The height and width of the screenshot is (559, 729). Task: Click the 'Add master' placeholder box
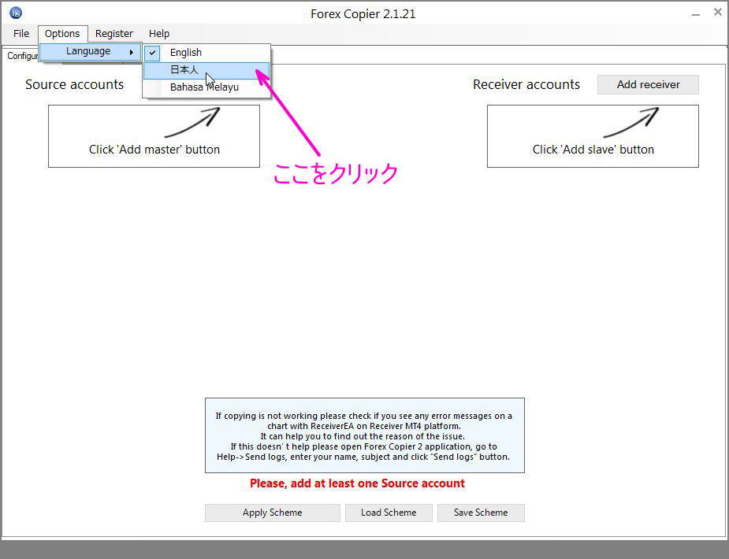[154, 136]
